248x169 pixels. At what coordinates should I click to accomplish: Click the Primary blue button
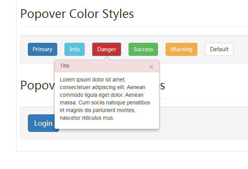(42, 49)
